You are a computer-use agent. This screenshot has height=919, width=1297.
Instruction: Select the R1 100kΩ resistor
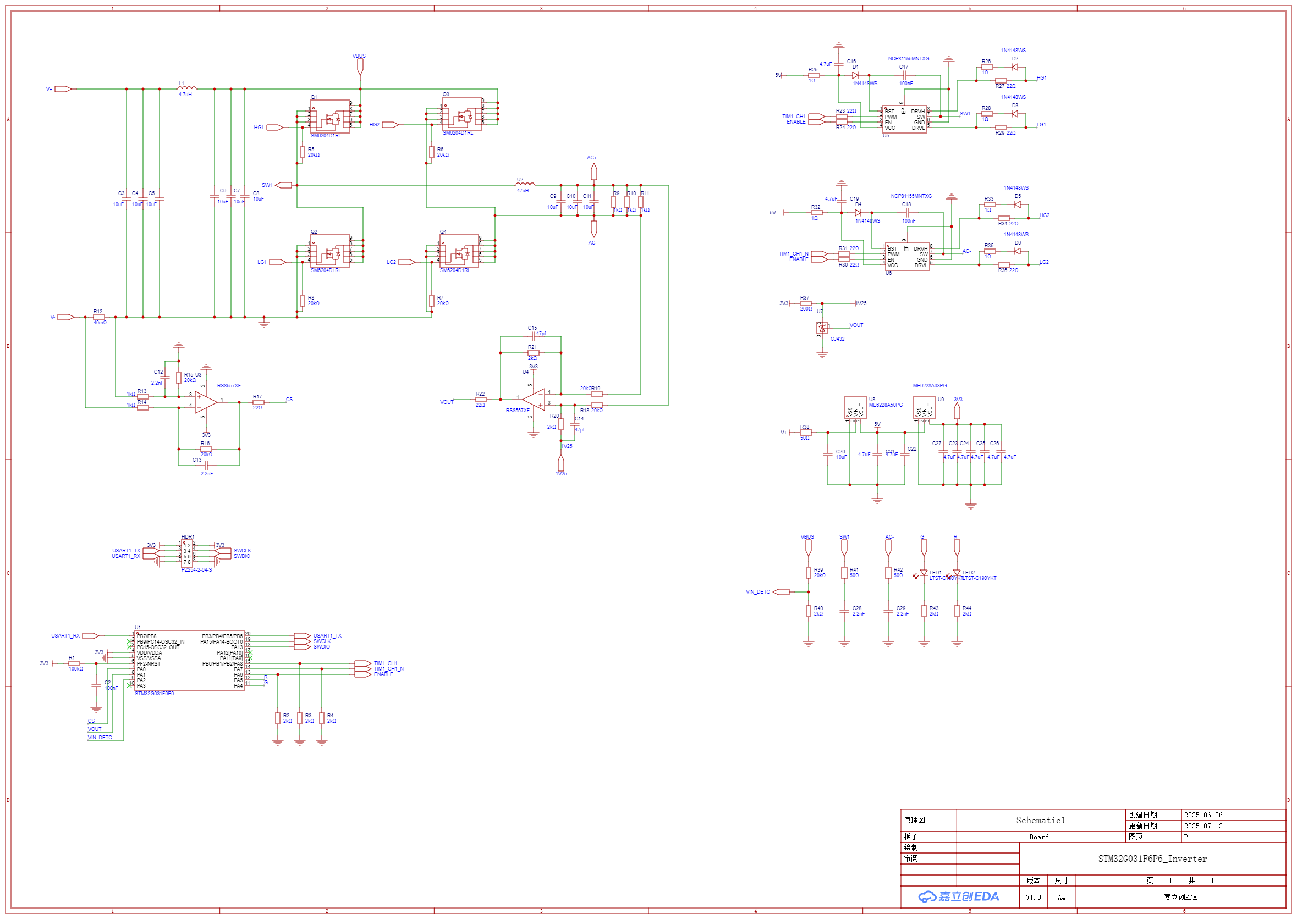pos(74,663)
